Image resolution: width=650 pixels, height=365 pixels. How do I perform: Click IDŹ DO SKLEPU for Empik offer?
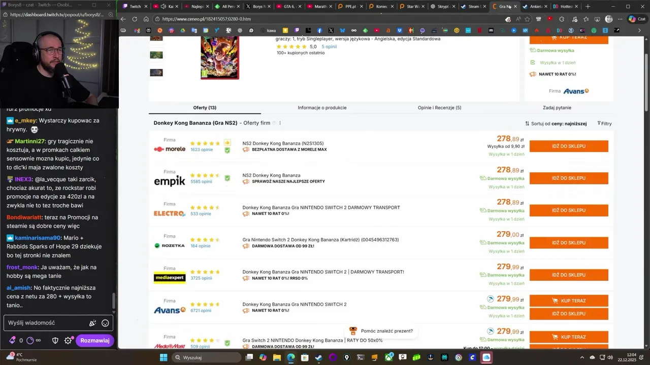pyautogui.click(x=569, y=178)
